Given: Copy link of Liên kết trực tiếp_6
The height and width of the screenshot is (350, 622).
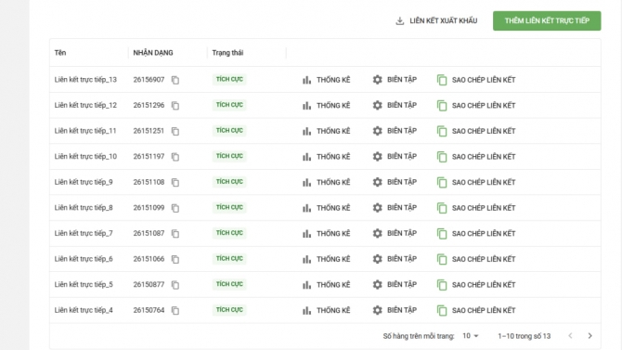Looking at the screenshot, I should pyautogui.click(x=476, y=259).
